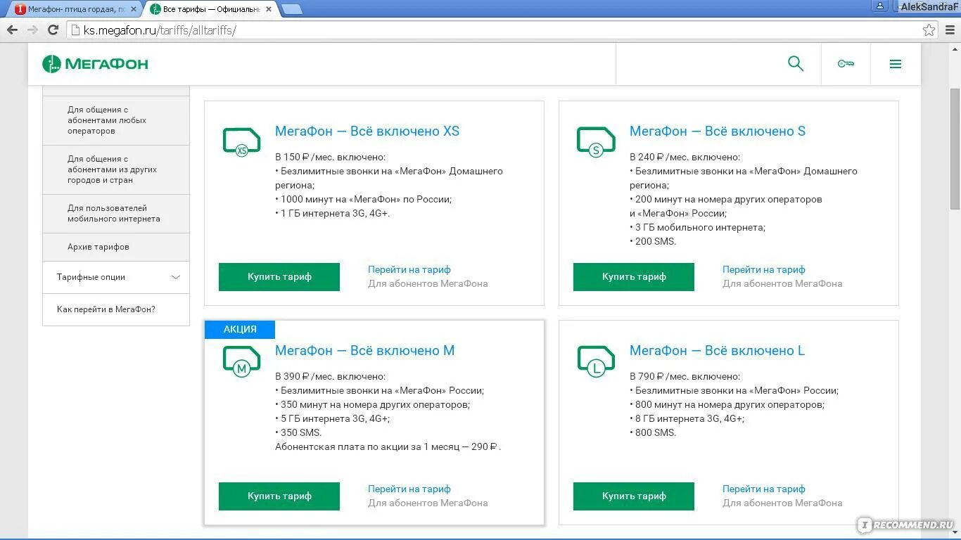
Task: Open 'МегаФон — Всё включено M' title link
Action: [x=365, y=350]
